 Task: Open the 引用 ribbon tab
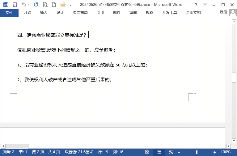coord(100,13)
